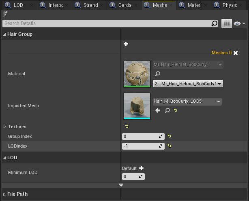The image size is (249, 201).
Task: Switch to the Strands tab
Action: click(x=88, y=5)
